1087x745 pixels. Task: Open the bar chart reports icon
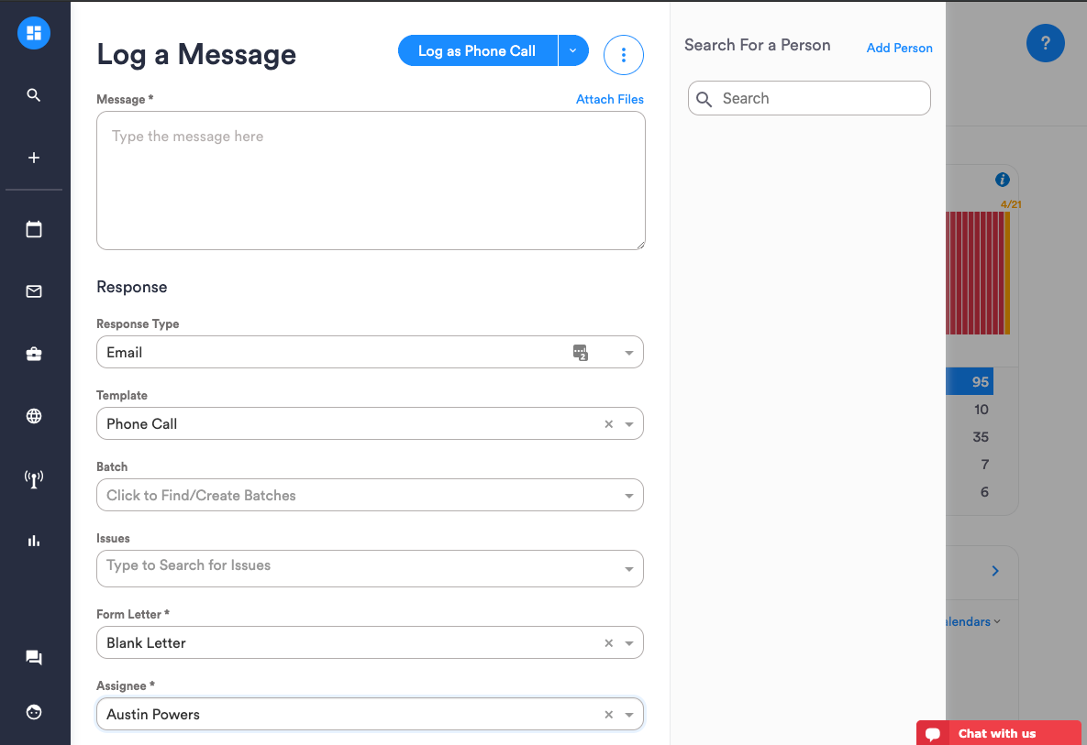click(33, 540)
